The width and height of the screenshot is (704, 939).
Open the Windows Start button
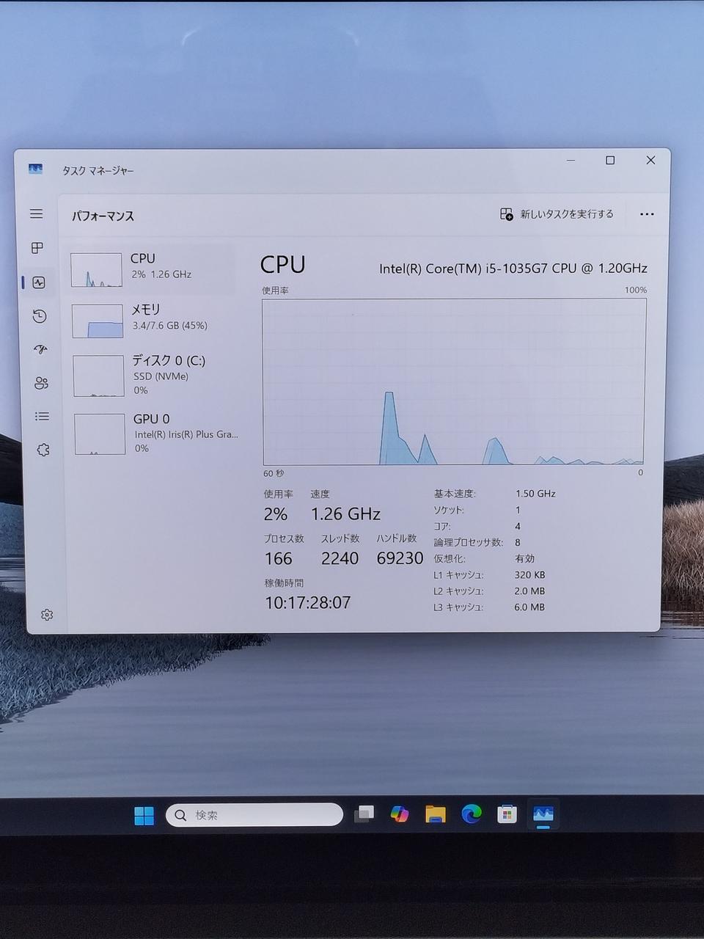tap(144, 815)
